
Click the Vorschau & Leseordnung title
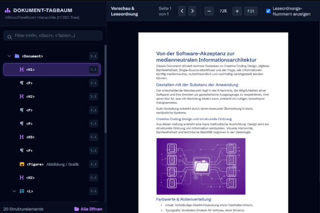(x=124, y=11)
